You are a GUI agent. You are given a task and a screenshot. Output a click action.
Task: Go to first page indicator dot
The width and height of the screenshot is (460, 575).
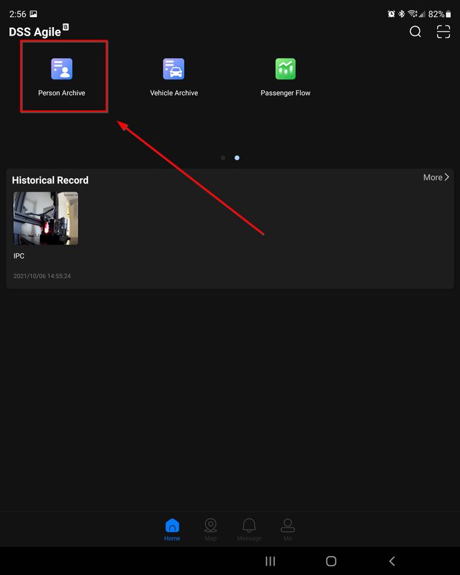(223, 158)
